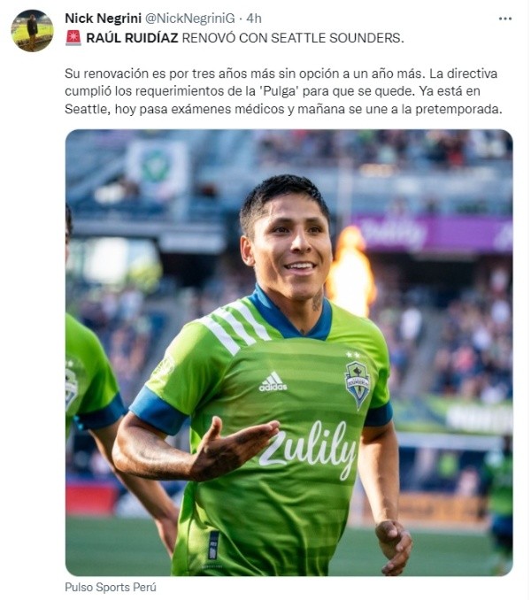Click the teammate's crest at left edge
531x600 pixels.
coord(71,388)
